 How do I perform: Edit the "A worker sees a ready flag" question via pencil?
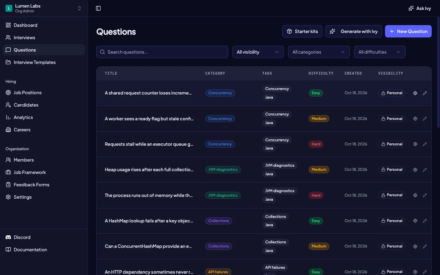pos(425,119)
